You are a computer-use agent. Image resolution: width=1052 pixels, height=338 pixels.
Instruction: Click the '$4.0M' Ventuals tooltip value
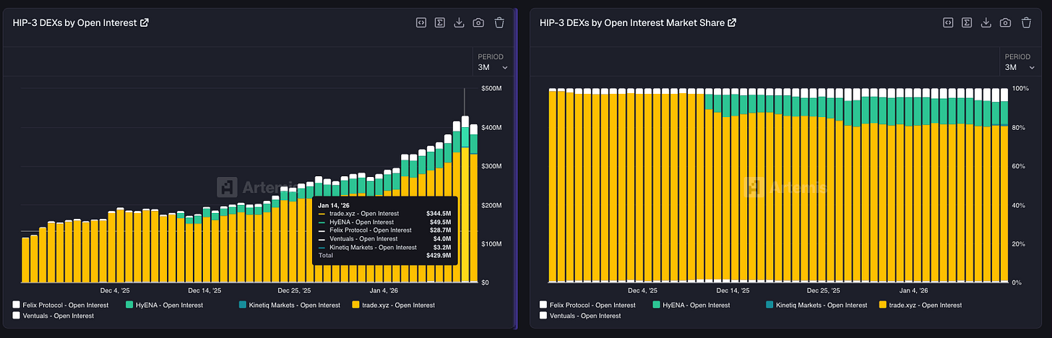tap(441, 239)
